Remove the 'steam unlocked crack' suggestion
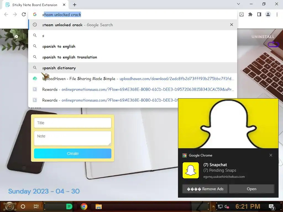 232,25
